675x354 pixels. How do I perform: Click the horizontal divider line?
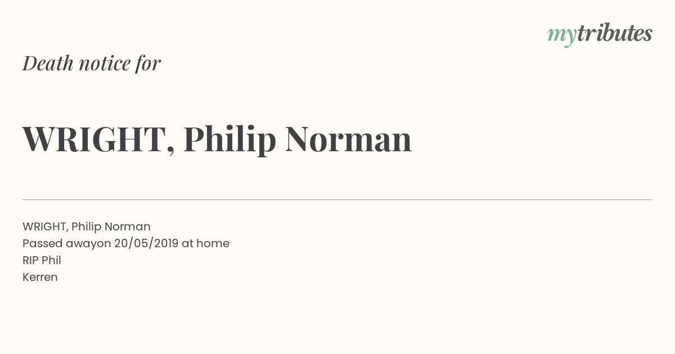[x=337, y=199]
